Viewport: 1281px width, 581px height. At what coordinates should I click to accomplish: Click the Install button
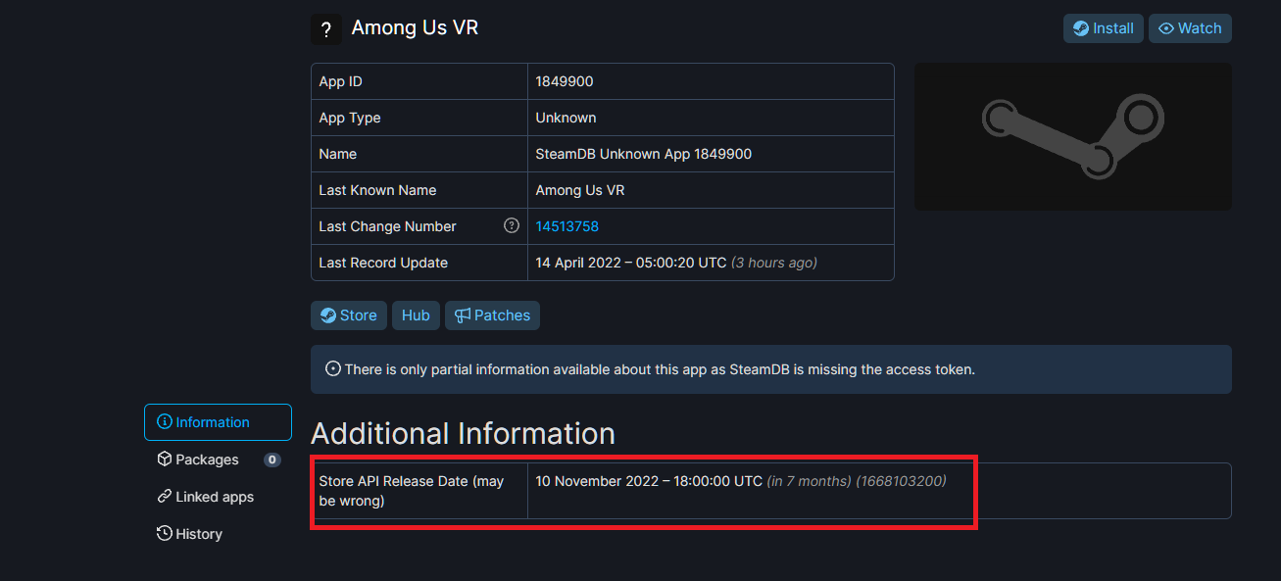tap(1104, 28)
